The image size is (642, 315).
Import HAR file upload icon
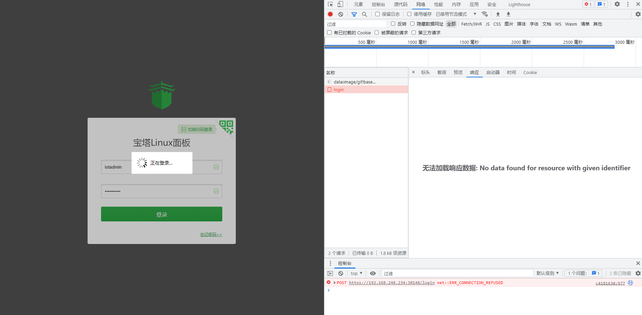[498, 14]
